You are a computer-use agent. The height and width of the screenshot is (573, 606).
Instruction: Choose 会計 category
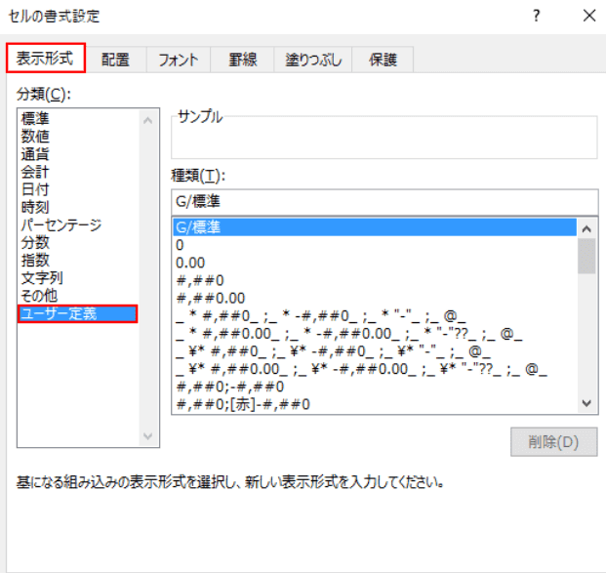click(x=78, y=172)
